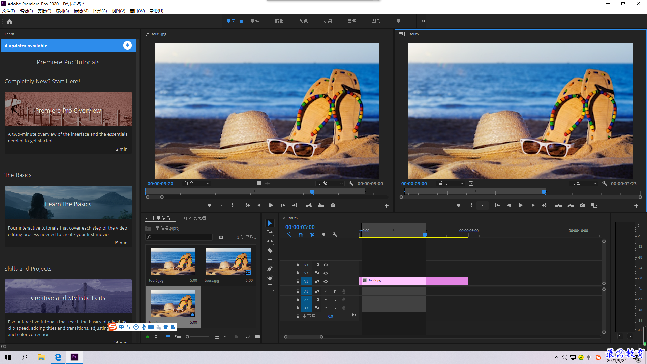Toggle V3 track output eye
Image resolution: width=647 pixels, height=364 pixels.
tap(326, 265)
